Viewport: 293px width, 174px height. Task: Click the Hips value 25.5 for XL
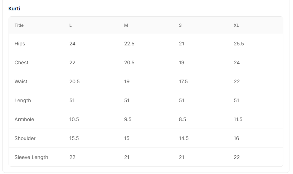pos(239,44)
